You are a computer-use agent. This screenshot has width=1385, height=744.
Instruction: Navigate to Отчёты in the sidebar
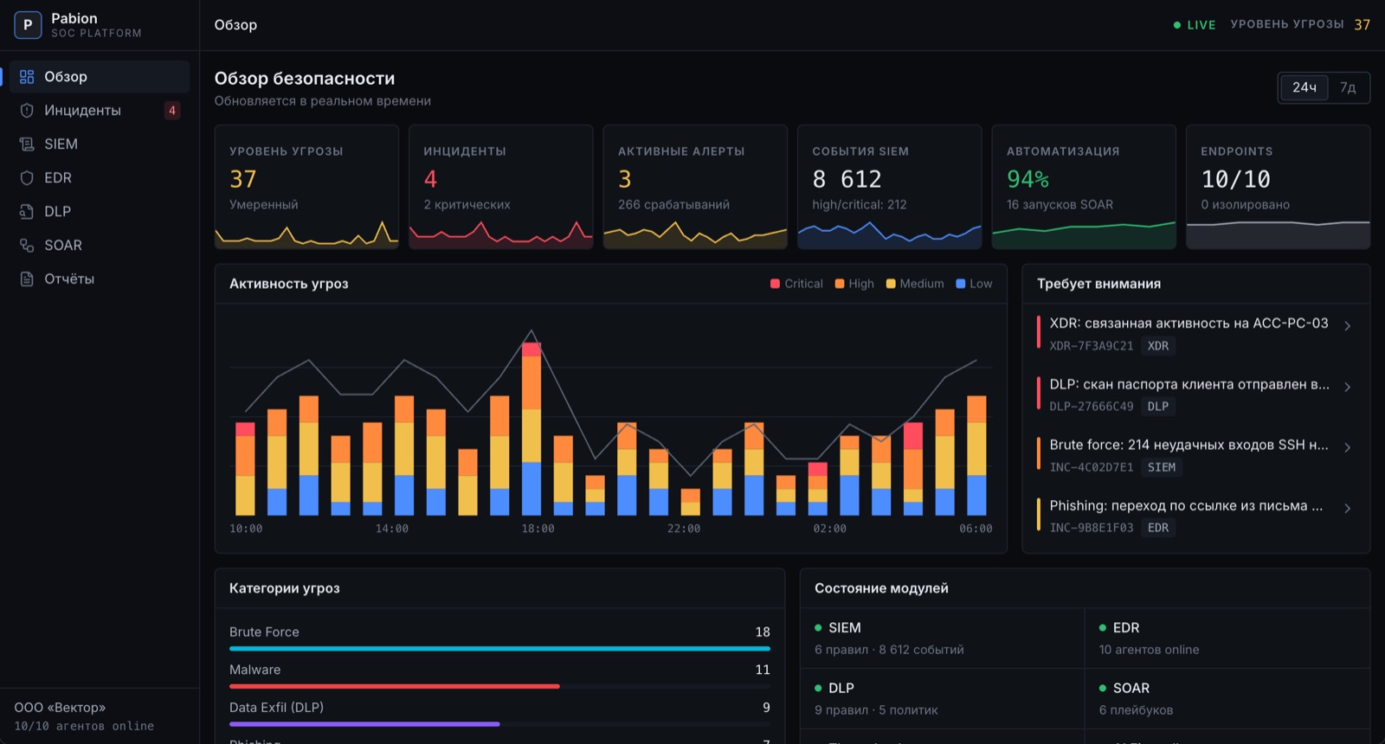point(100,279)
